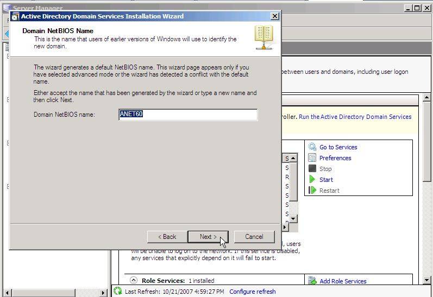Open Preferences in Server Manager
The width and height of the screenshot is (433, 297).
335,158
